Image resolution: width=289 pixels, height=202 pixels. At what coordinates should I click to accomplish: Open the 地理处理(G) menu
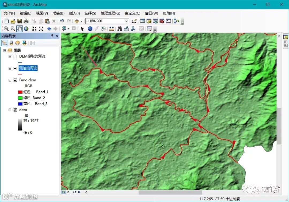111,13
